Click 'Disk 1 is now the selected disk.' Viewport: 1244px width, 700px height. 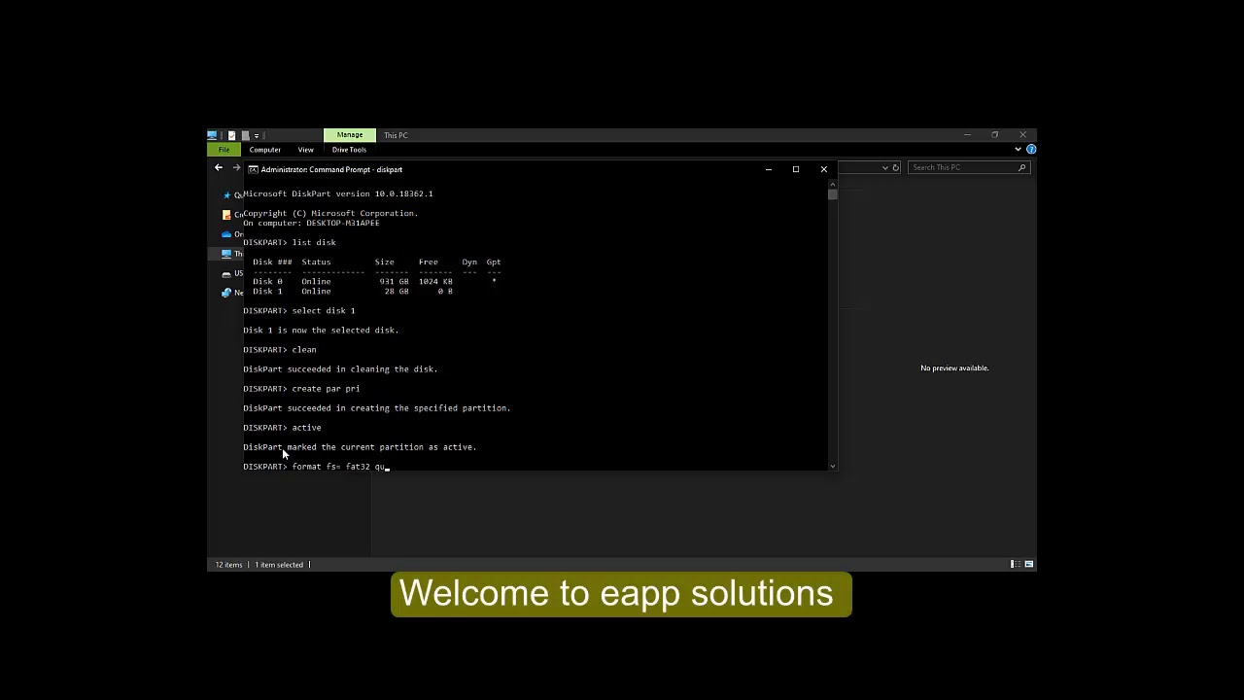click(x=321, y=331)
